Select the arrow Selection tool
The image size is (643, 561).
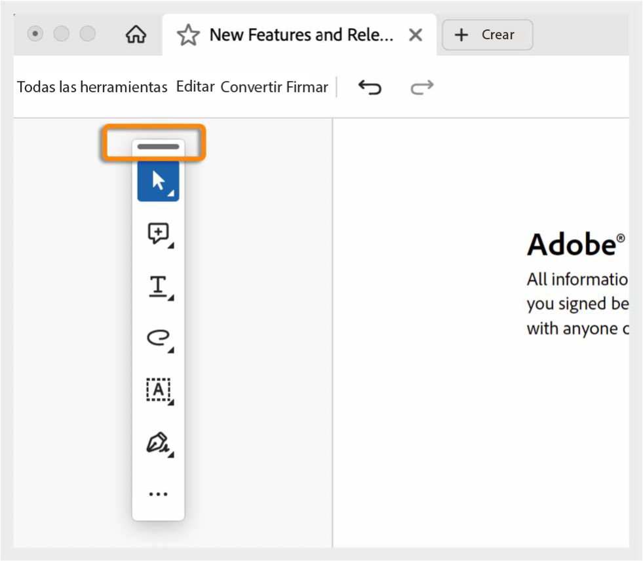click(x=158, y=181)
